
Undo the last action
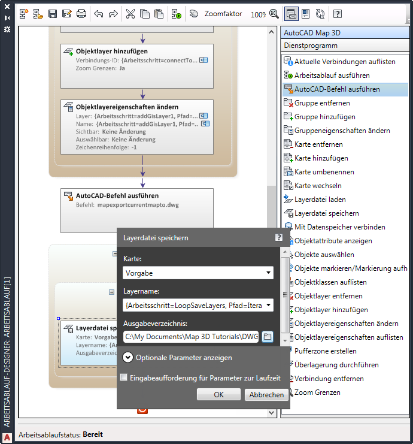(98, 14)
